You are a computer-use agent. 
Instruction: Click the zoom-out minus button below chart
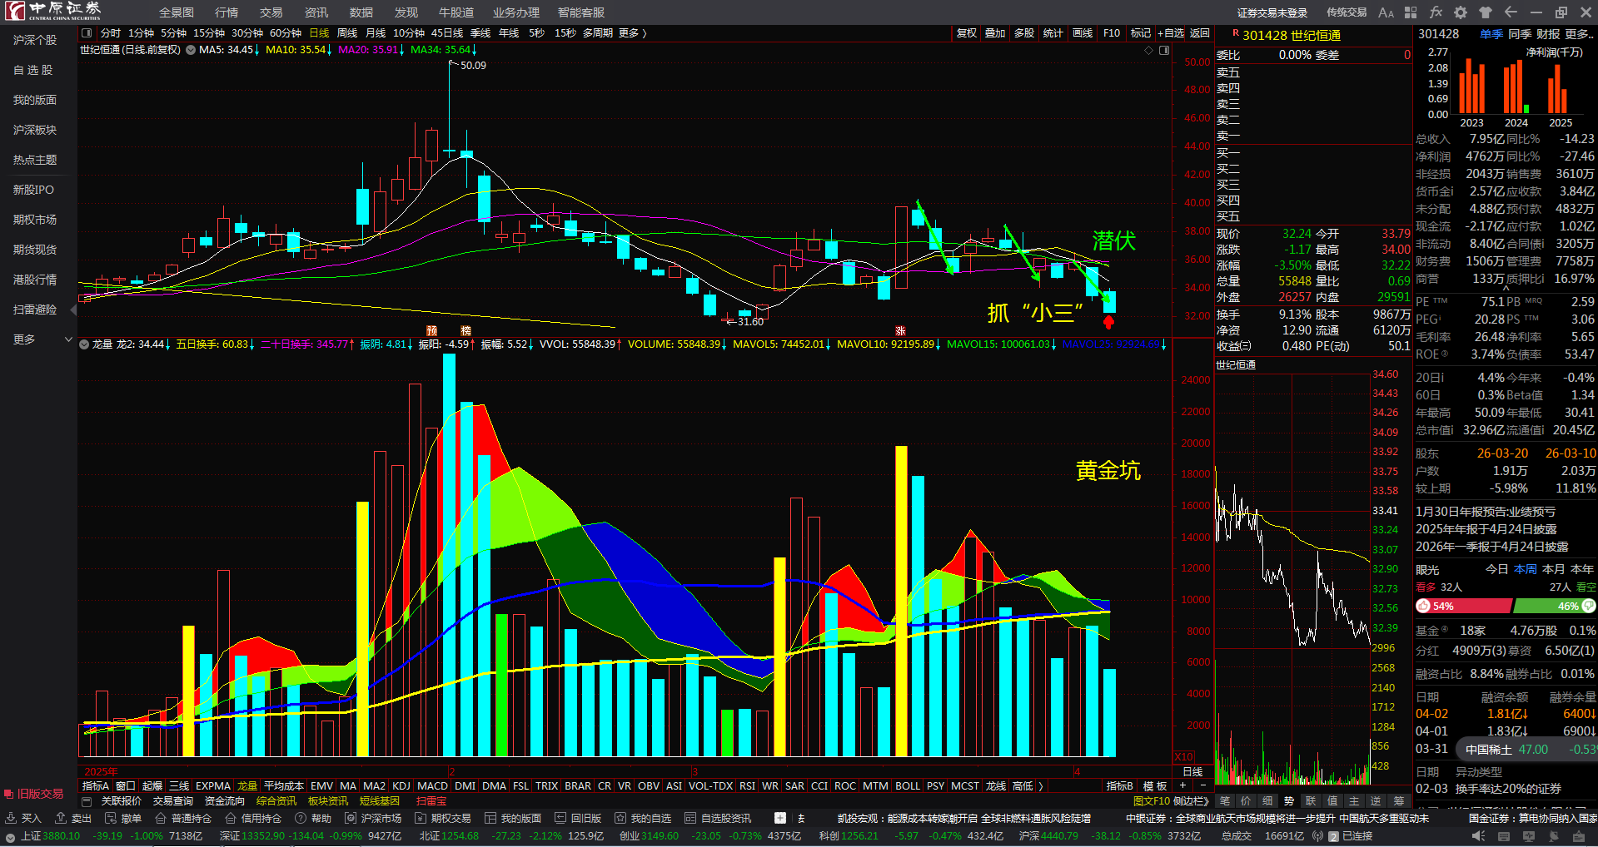(x=1205, y=785)
